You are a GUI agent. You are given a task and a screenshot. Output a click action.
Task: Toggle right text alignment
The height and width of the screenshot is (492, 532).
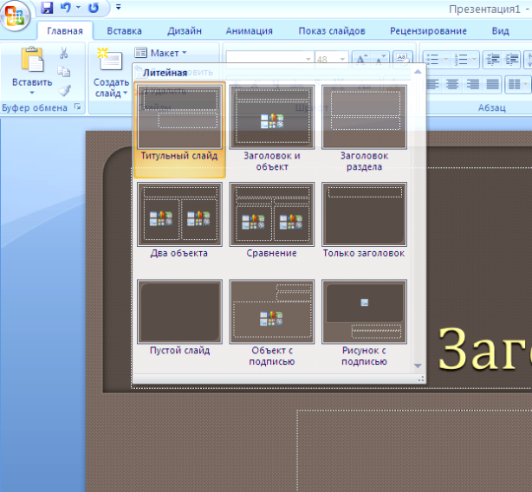tap(472, 84)
